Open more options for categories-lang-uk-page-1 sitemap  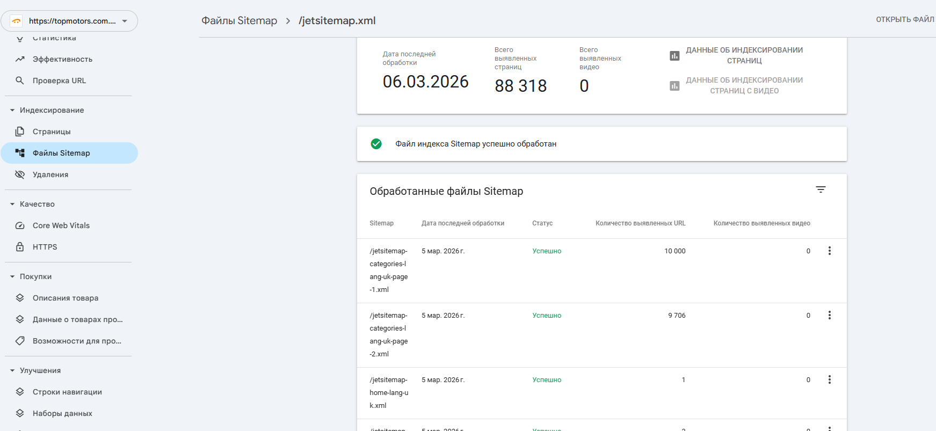point(829,251)
